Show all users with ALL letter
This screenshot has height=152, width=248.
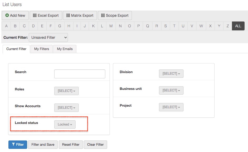(x=238, y=26)
